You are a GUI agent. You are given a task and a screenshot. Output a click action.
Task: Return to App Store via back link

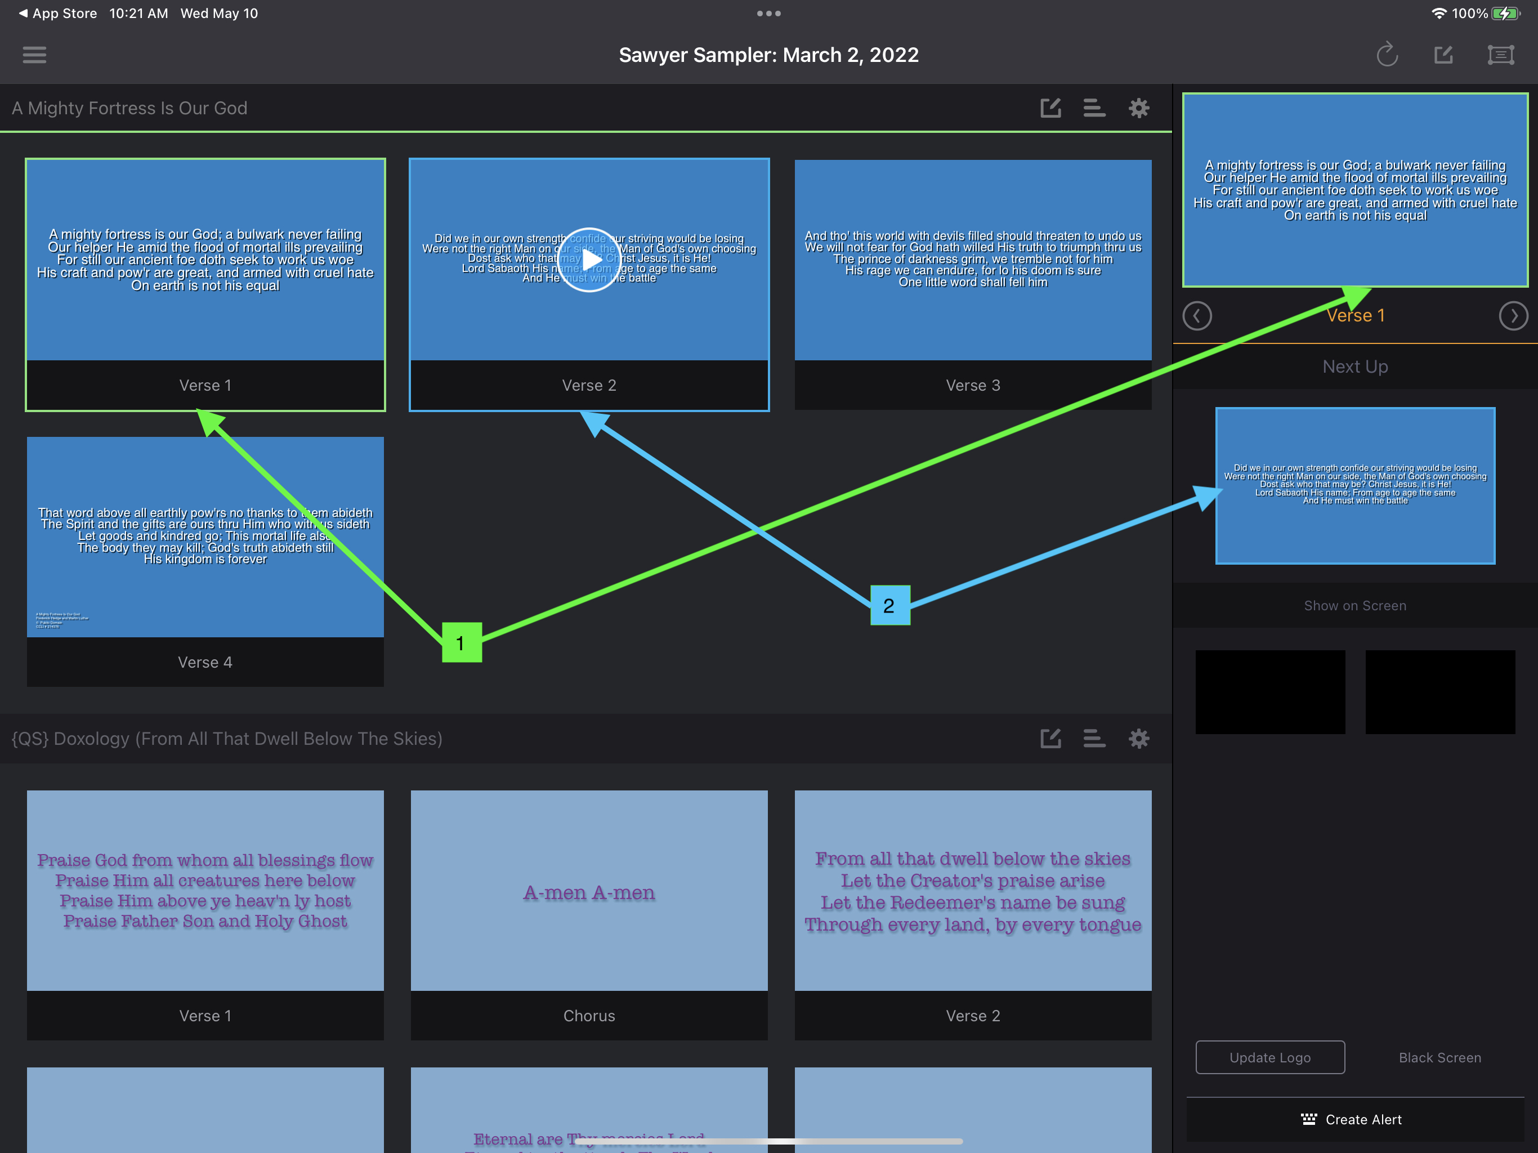click(x=58, y=13)
